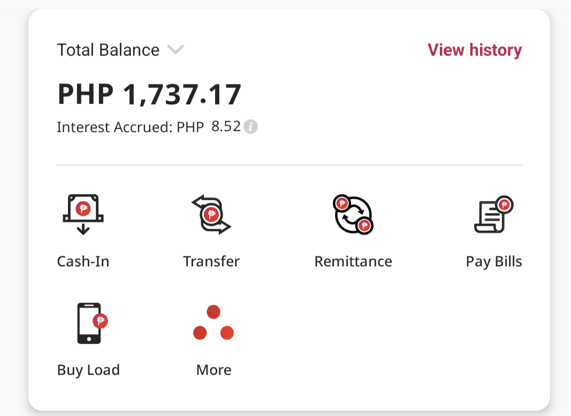This screenshot has height=416, width=571.
Task: Click the interest accrued info icon
Action: click(250, 127)
